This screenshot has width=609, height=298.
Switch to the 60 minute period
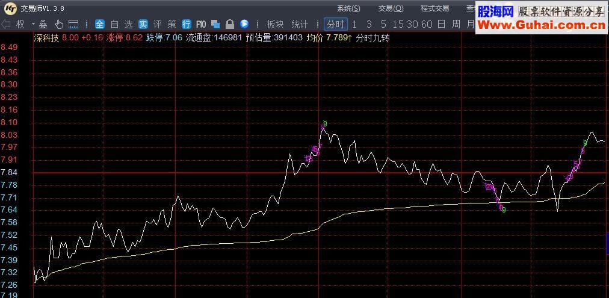(x=427, y=25)
